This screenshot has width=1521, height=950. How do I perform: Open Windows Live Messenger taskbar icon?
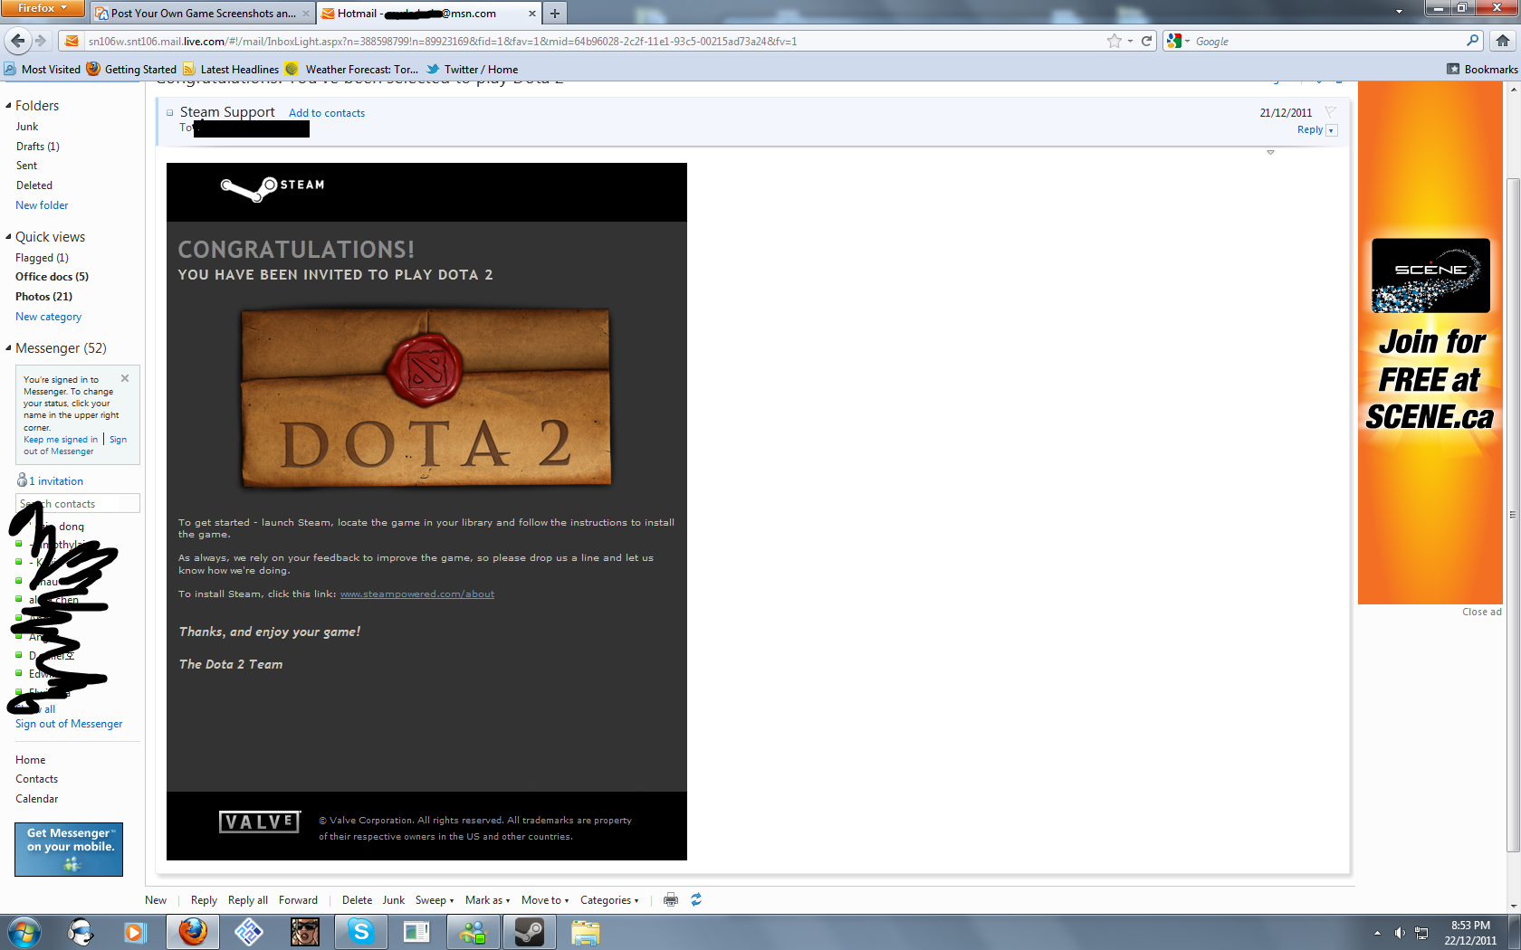(x=473, y=932)
